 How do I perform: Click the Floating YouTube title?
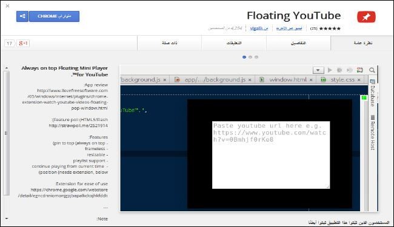click(x=294, y=16)
